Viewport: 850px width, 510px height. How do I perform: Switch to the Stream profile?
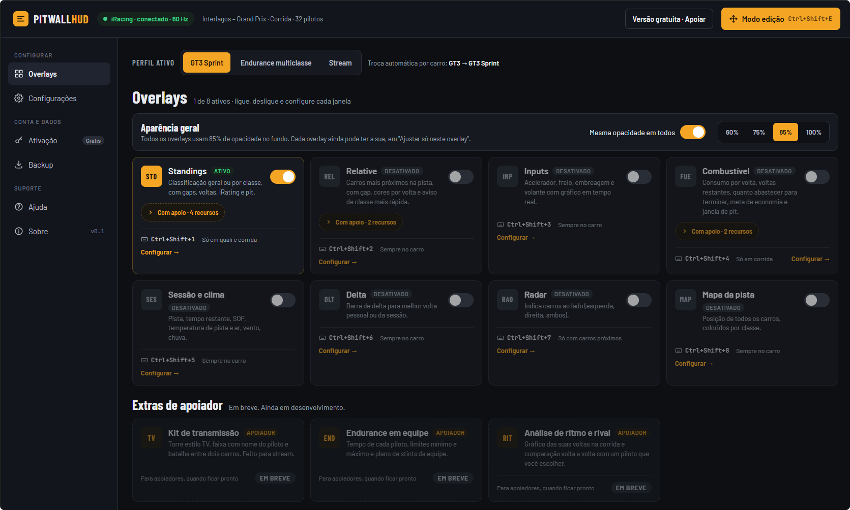(x=340, y=62)
